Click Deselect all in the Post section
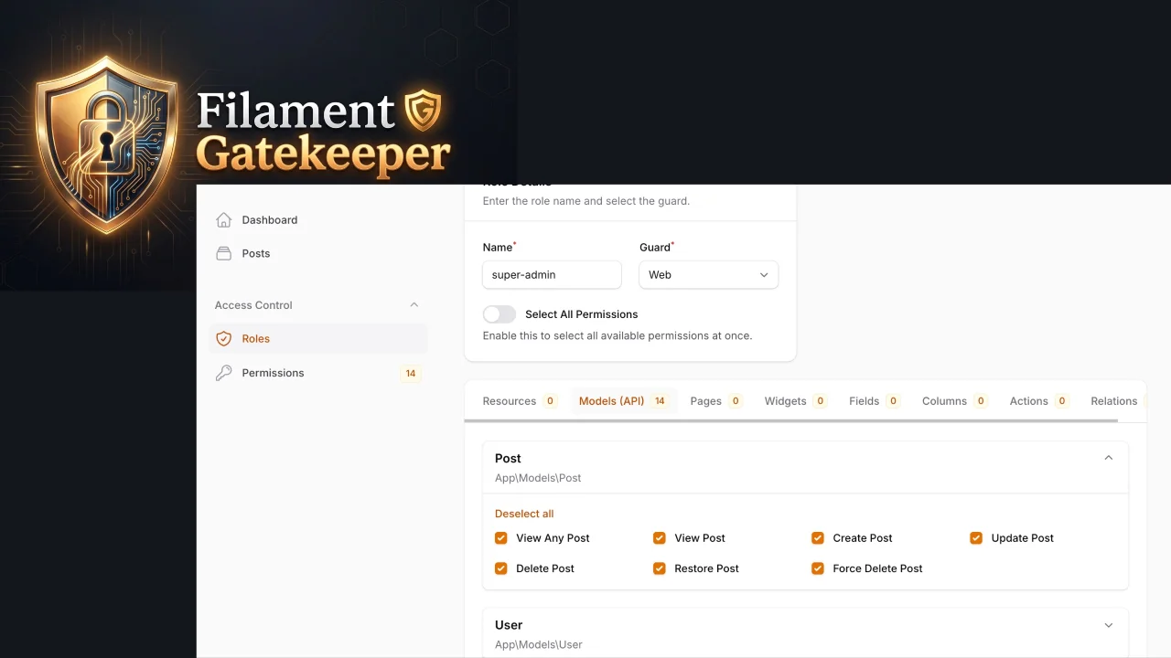 [x=524, y=514]
